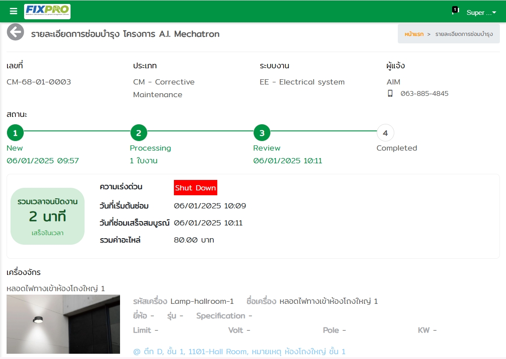Open the lamp machine photo thumbnail
This screenshot has width=506, height=359.
64,324
